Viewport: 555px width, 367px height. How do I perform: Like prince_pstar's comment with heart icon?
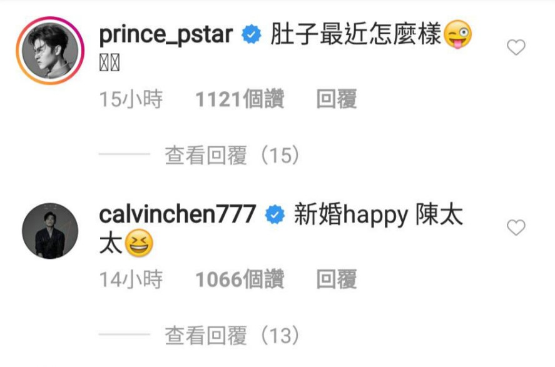click(516, 47)
